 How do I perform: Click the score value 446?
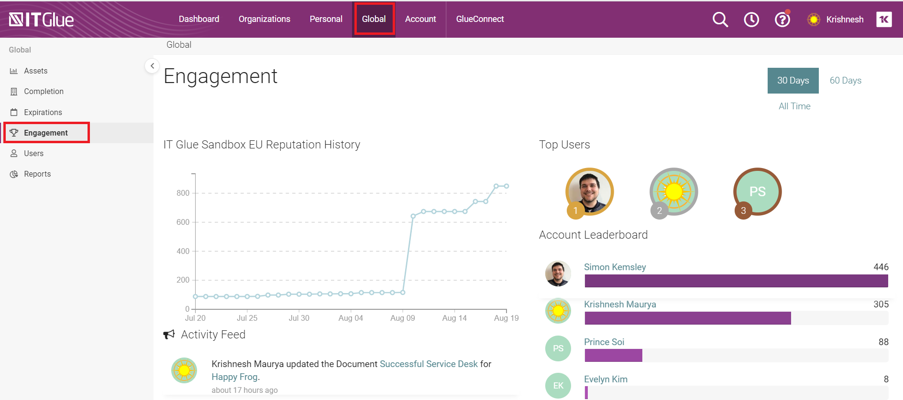tap(881, 267)
